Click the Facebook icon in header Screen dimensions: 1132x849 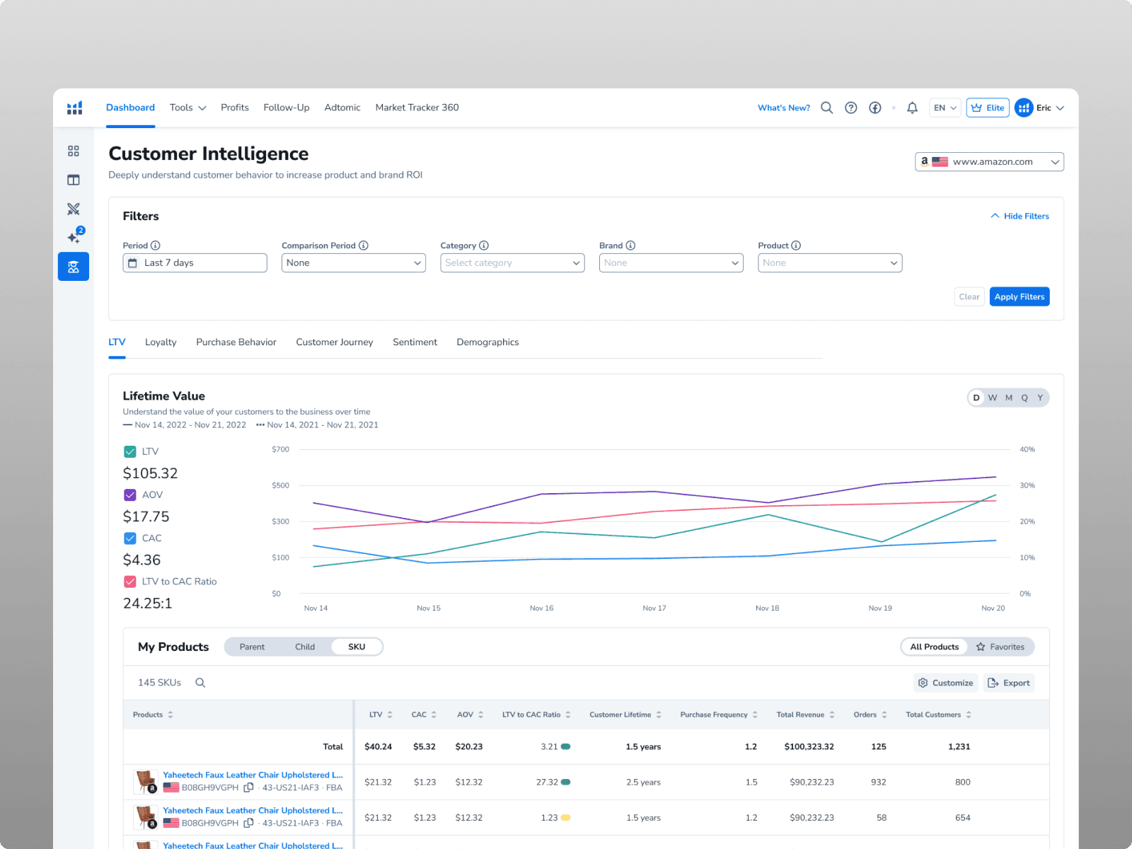[x=875, y=108]
